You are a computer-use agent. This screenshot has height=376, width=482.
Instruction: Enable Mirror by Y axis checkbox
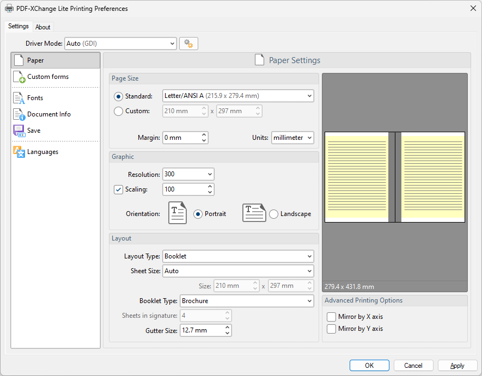331,329
